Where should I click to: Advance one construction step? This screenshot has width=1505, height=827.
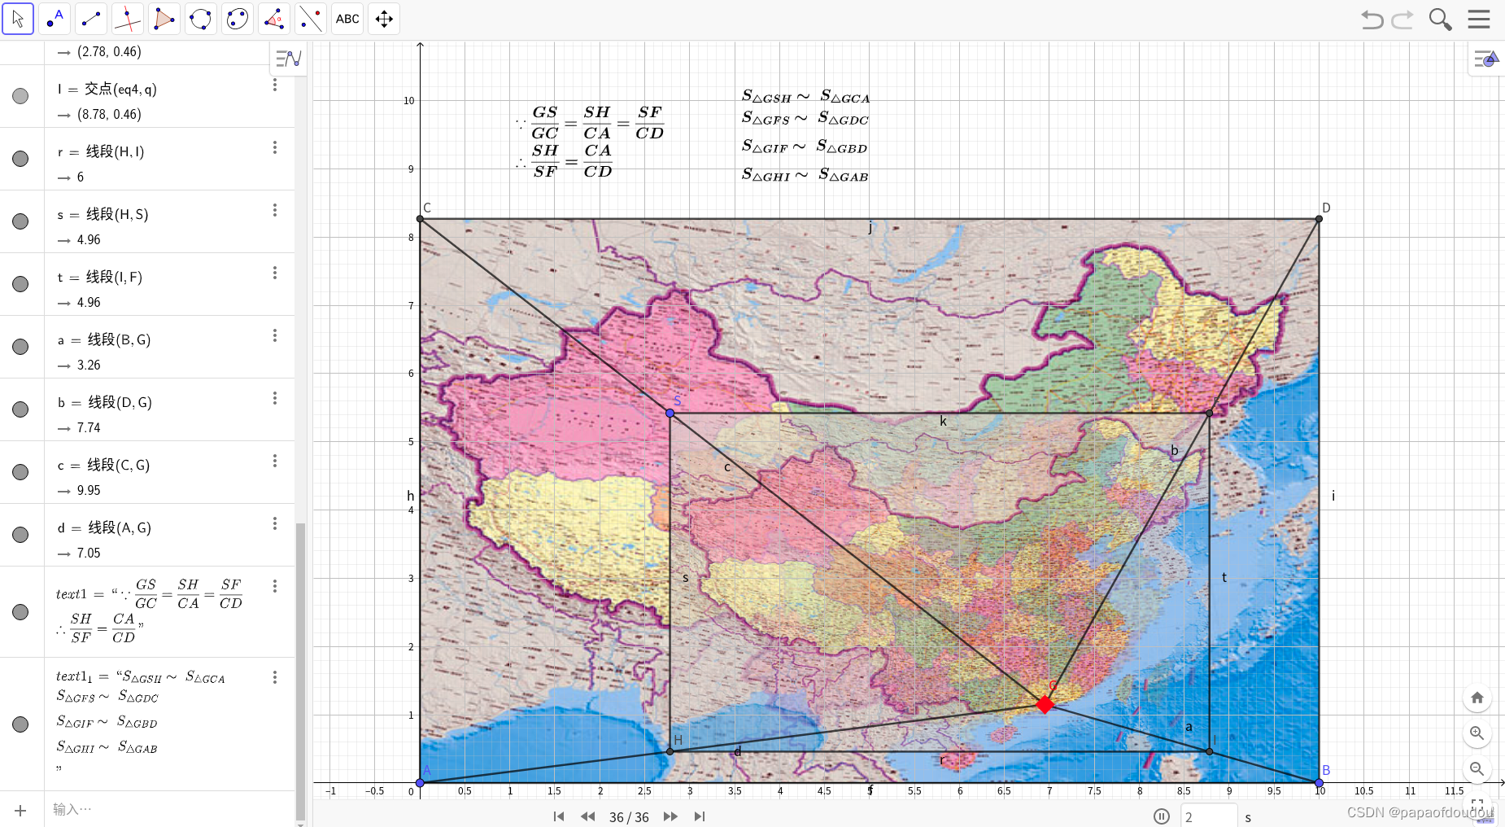pyautogui.click(x=670, y=816)
